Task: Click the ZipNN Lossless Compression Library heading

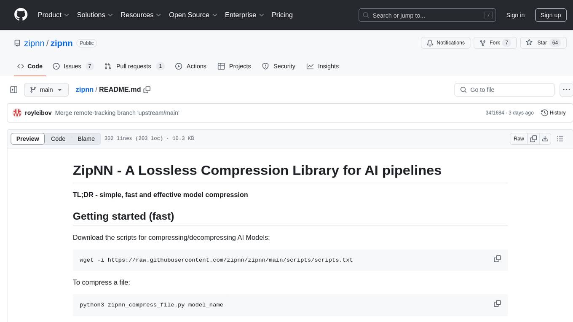Action: [257, 170]
